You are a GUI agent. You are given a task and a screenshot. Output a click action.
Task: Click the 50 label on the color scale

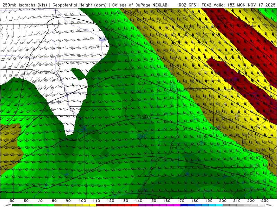pos(12,201)
